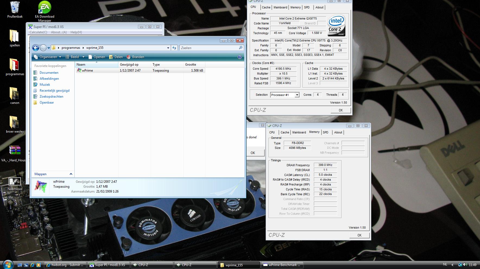Click OK in the partially hidden done dialog
Viewport: 480px width, 269px height.
255,153
